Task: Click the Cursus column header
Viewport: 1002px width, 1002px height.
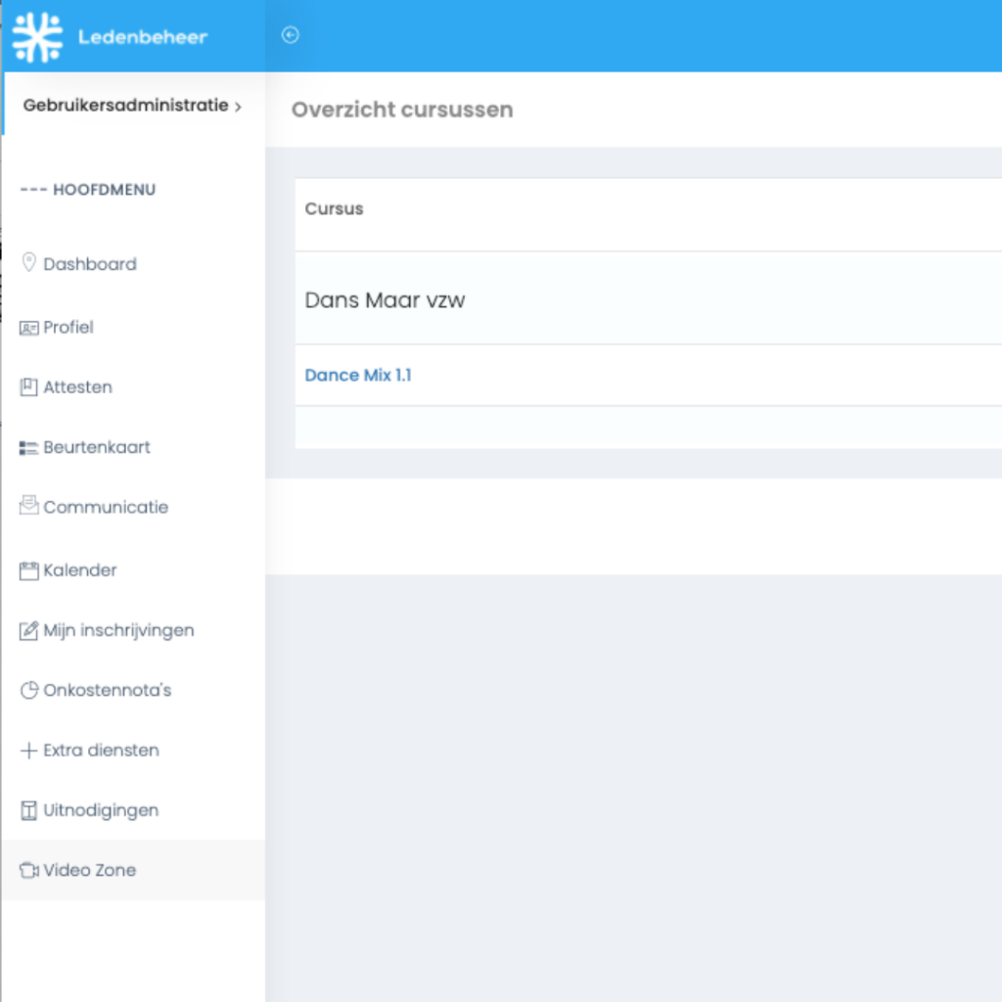Action: click(334, 209)
